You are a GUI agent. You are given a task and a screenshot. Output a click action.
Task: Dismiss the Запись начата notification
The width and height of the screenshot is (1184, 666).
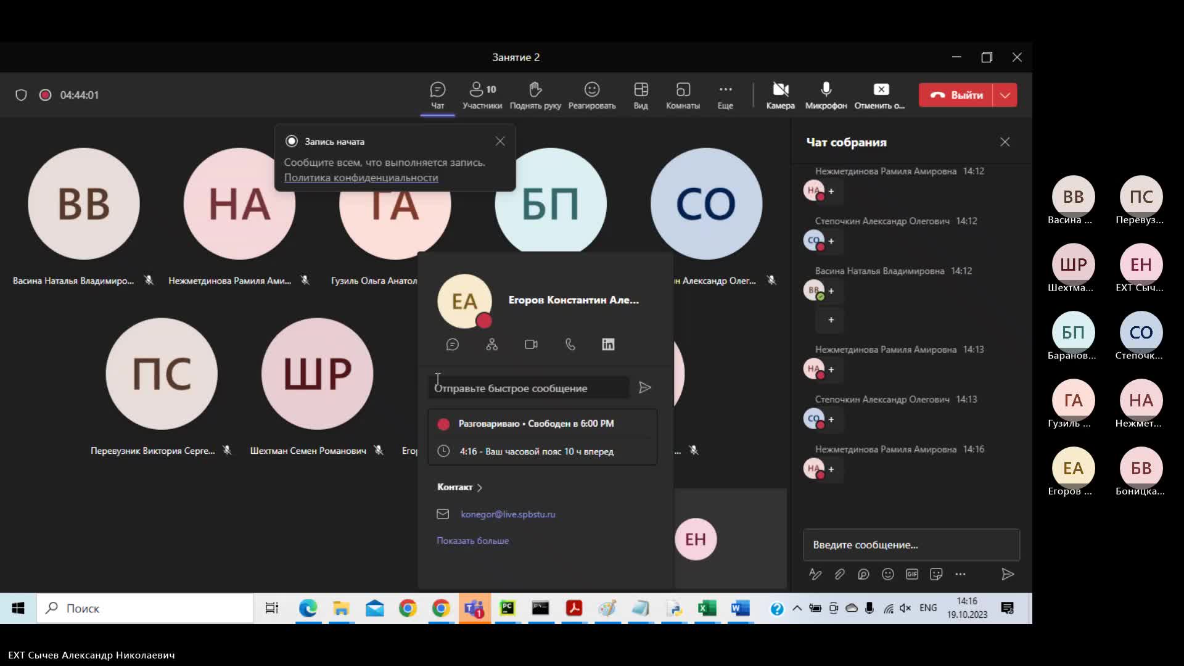tap(500, 141)
